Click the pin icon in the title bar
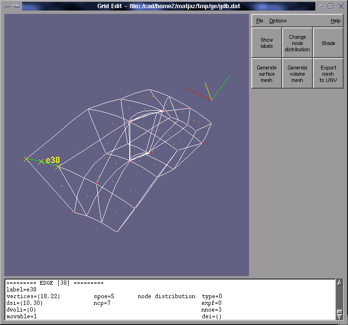348x325 pixels. coord(16,6)
